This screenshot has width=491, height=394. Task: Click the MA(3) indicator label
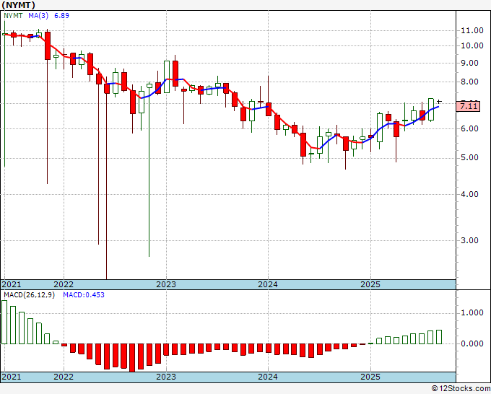pos(38,16)
